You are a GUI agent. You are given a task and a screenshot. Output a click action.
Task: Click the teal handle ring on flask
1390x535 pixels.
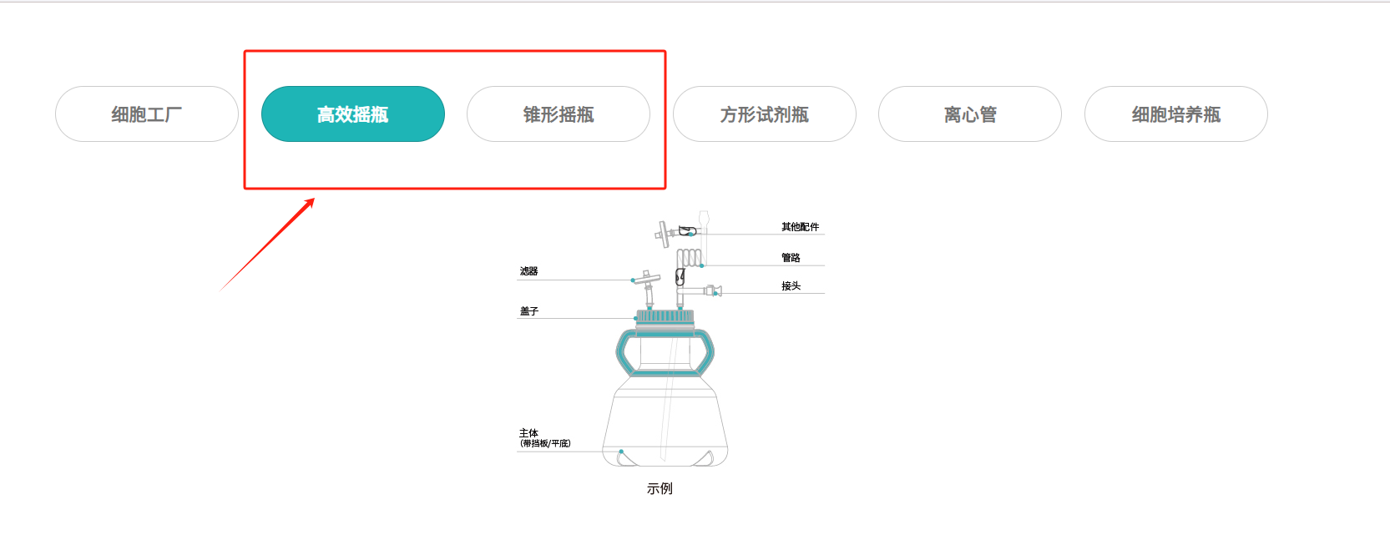click(x=665, y=352)
